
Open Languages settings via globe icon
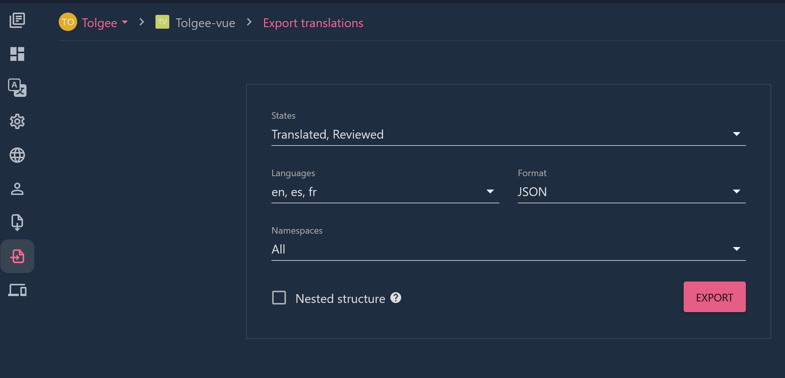coord(17,155)
